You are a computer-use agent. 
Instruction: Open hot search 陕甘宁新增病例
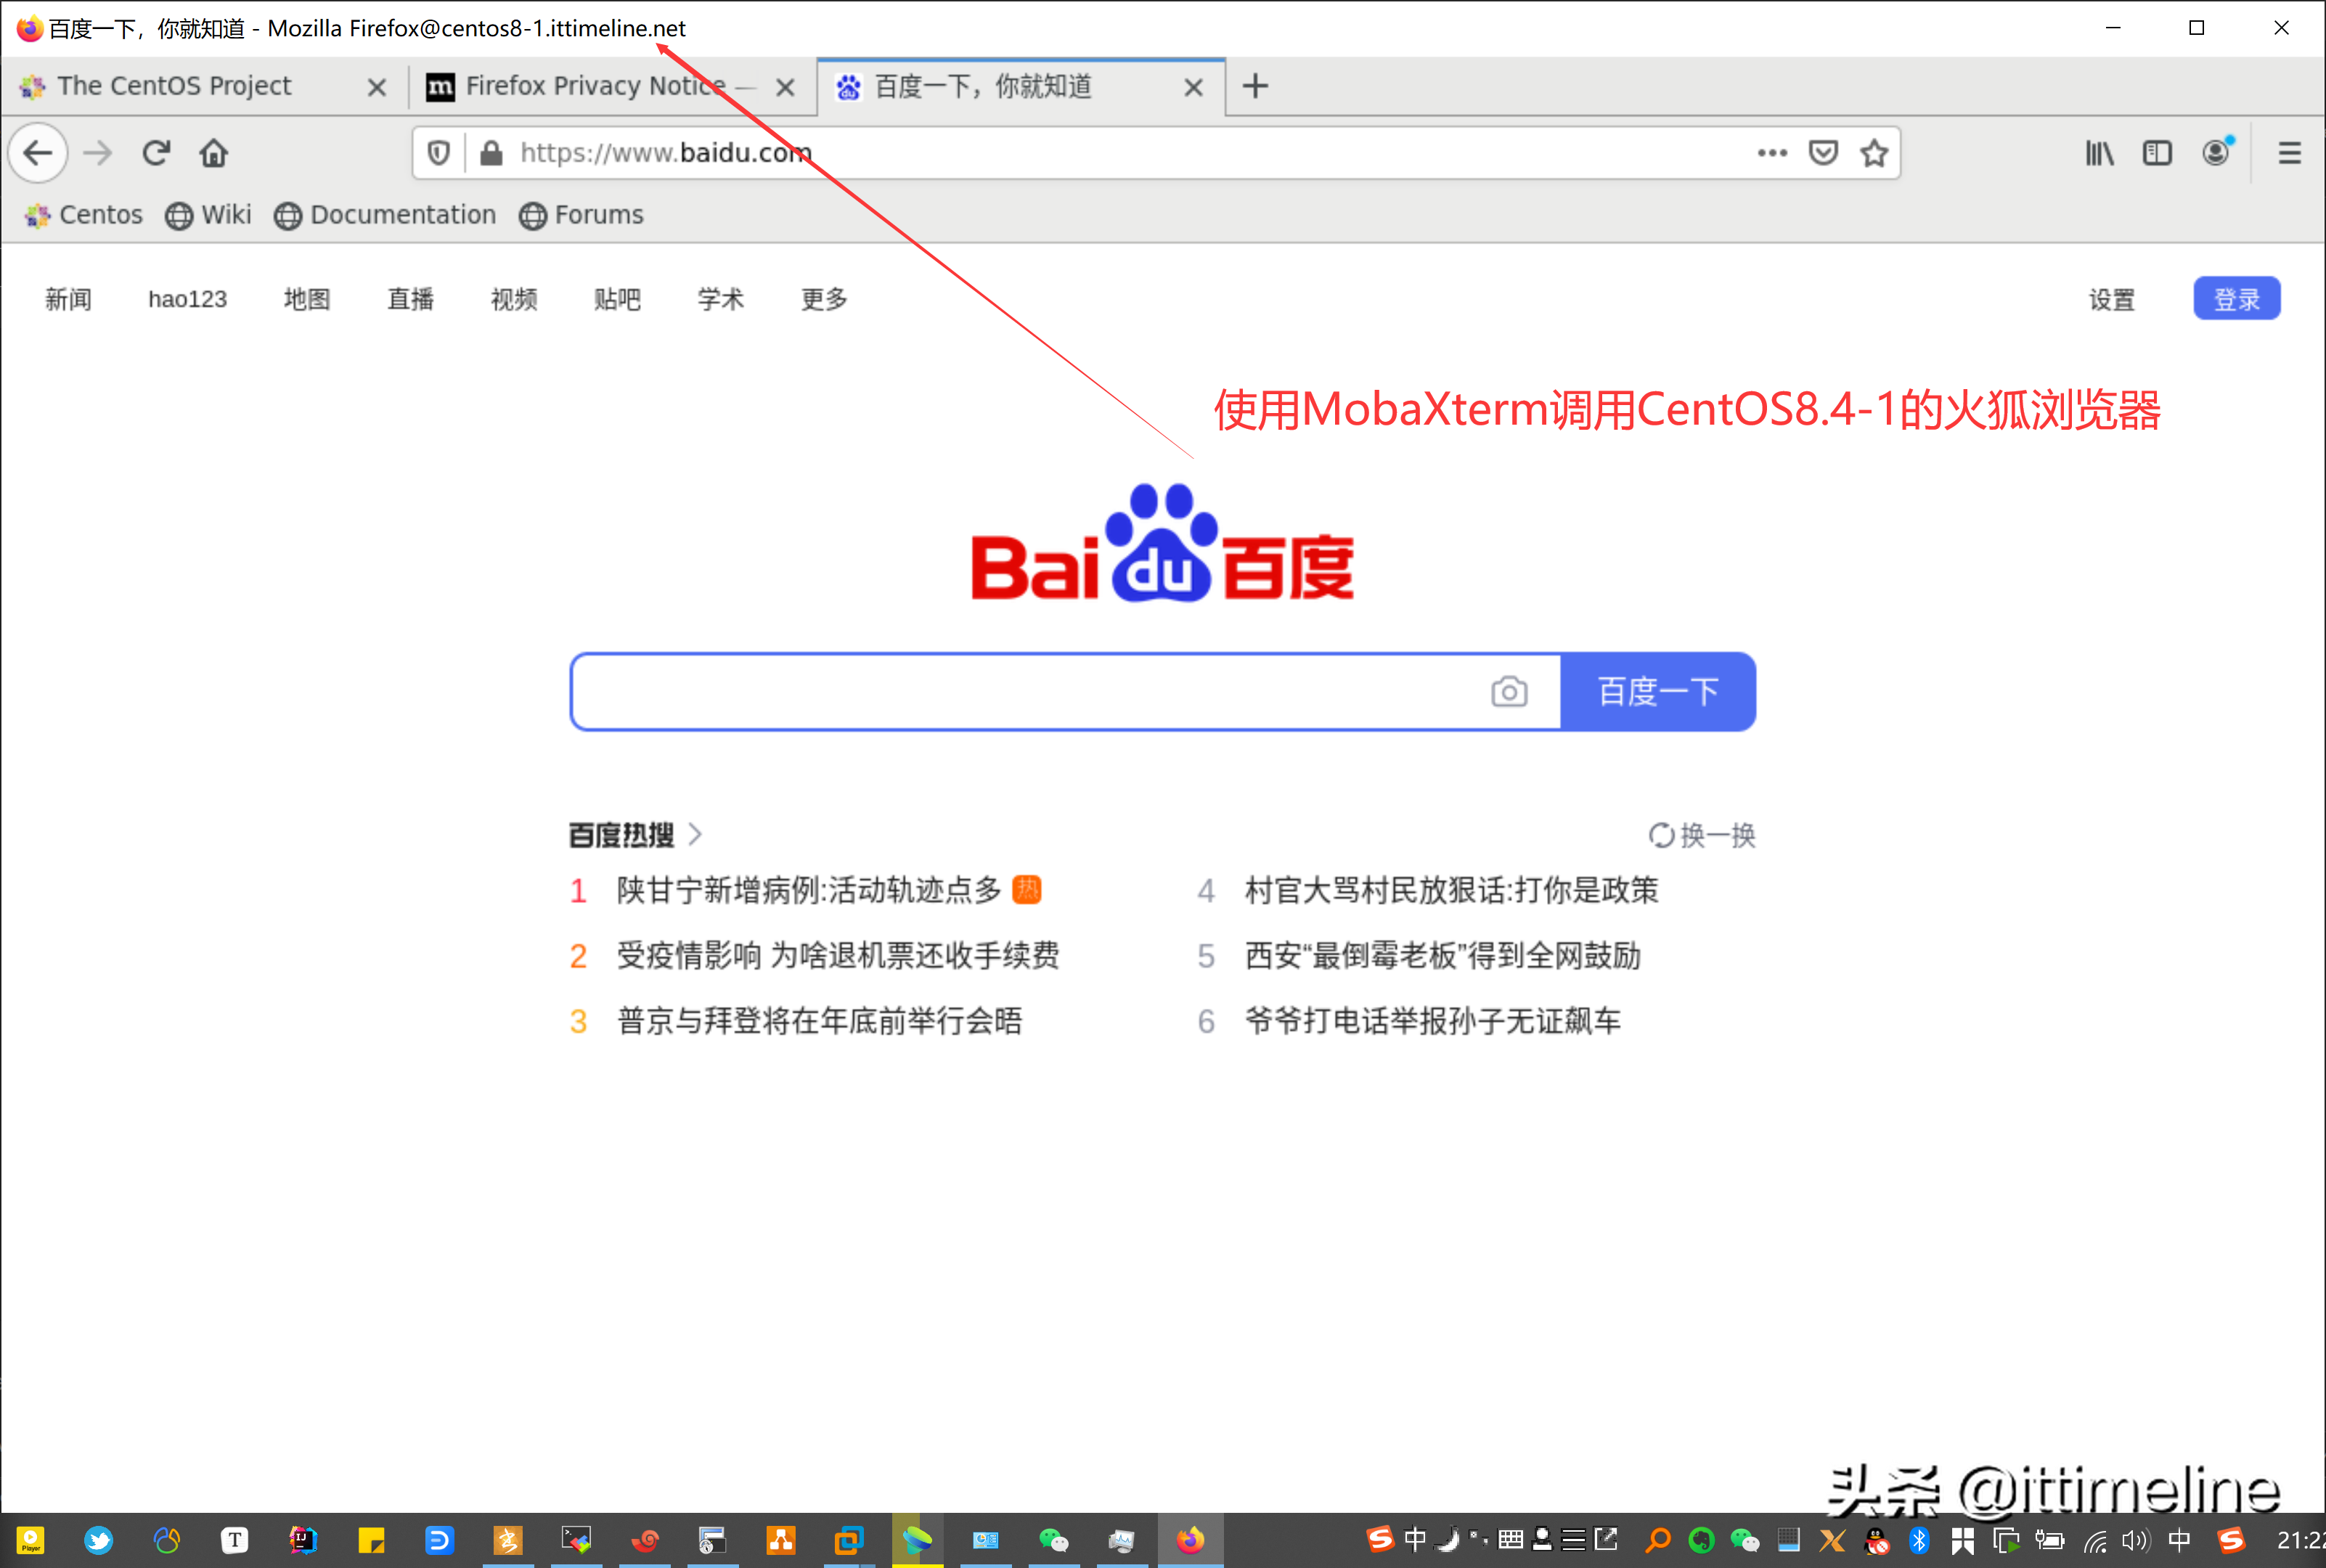pyautogui.click(x=809, y=890)
